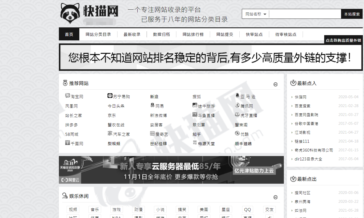Select the 音乐 category tag
This screenshot has width=364, height=218.
pos(95,210)
